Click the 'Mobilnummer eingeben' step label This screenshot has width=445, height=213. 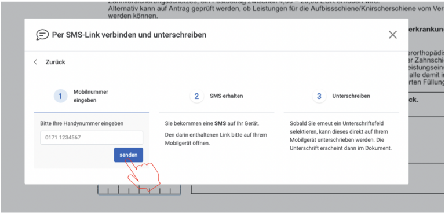point(91,96)
